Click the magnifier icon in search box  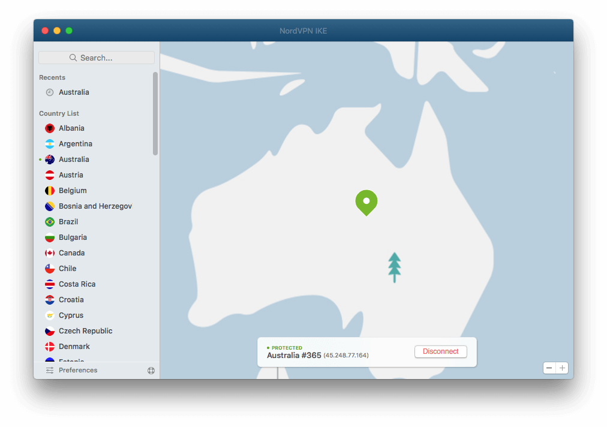pyautogui.click(x=73, y=58)
